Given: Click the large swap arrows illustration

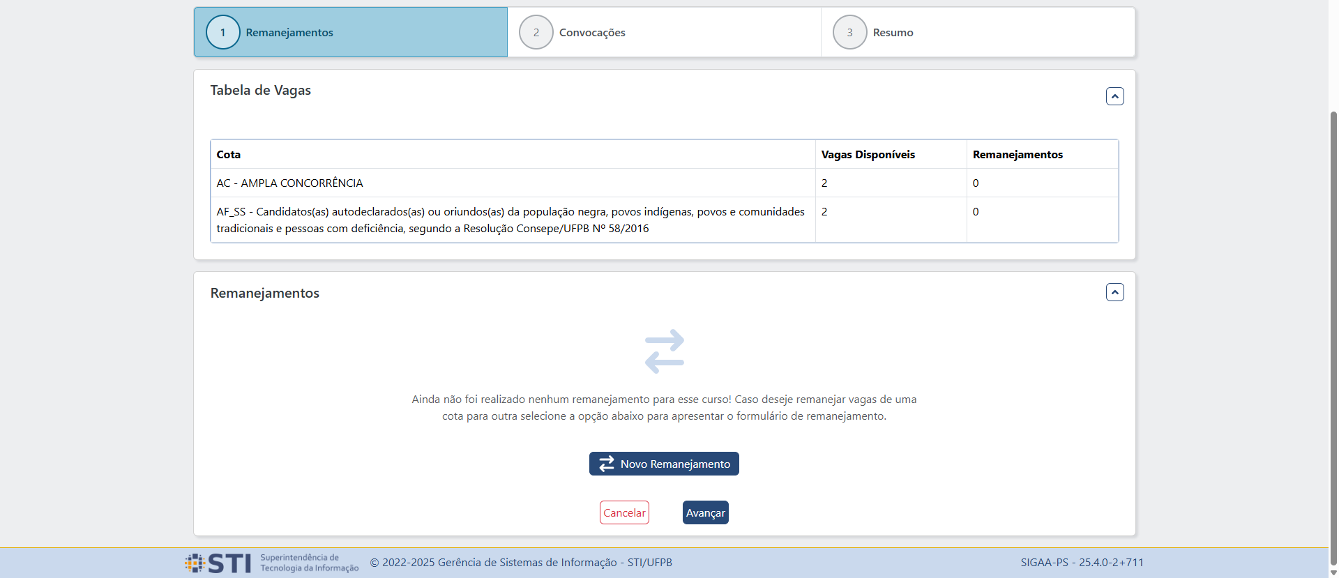Looking at the screenshot, I should (664, 351).
